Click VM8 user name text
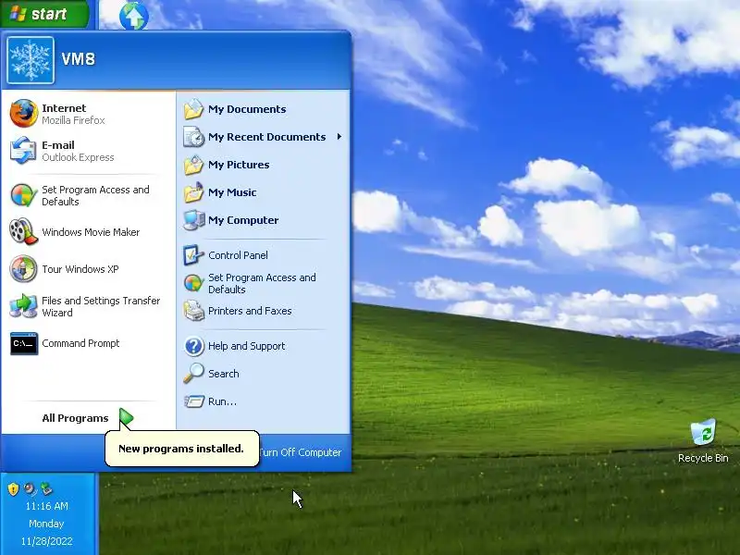Image resolution: width=740 pixels, height=555 pixels. (x=79, y=59)
